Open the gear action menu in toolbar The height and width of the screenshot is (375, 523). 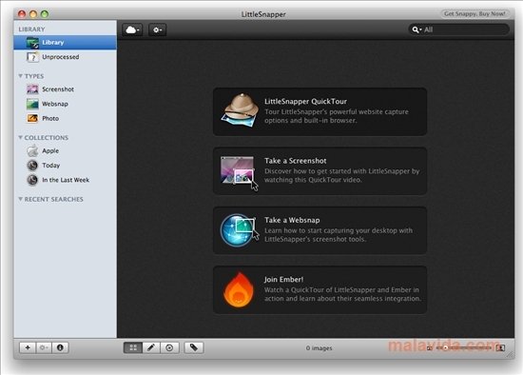pos(158,30)
